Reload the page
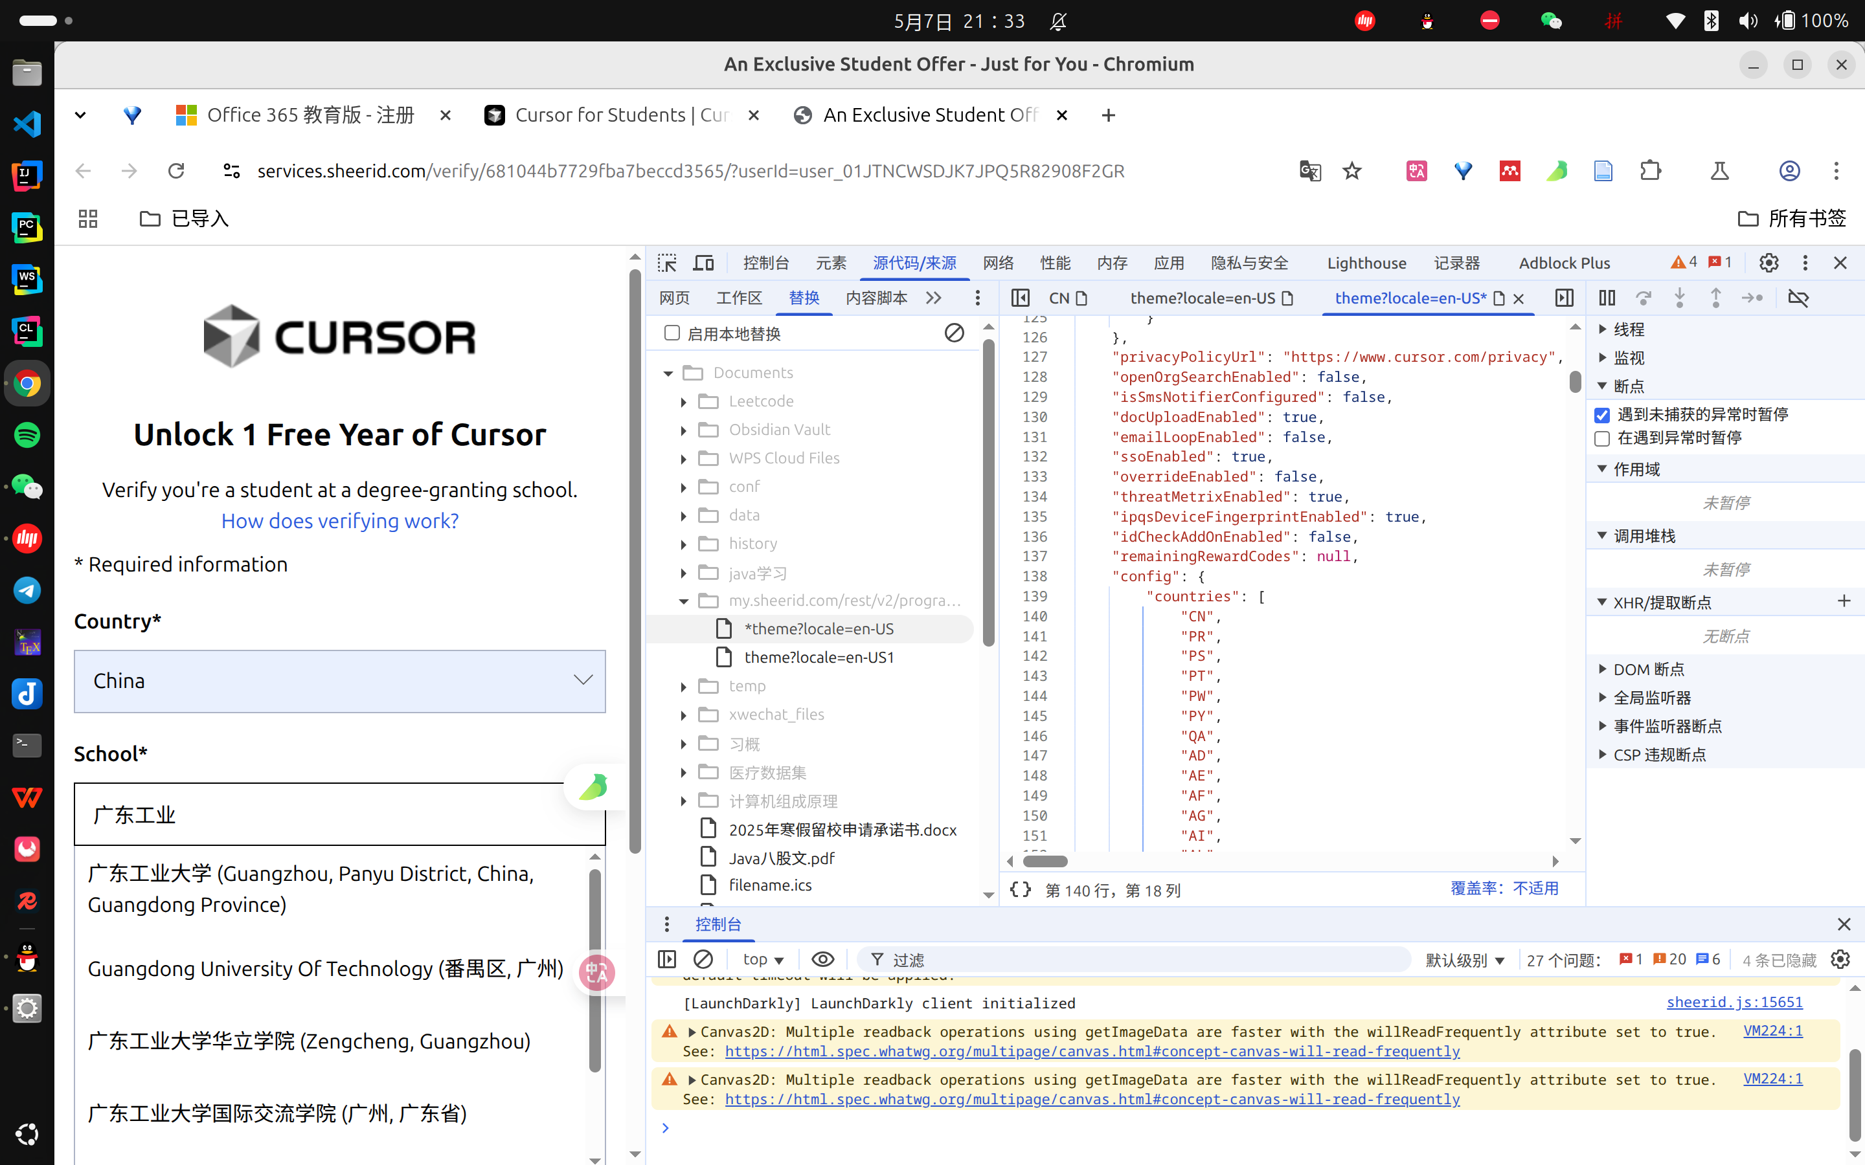Viewport: 1865px width, 1165px height. (177, 170)
